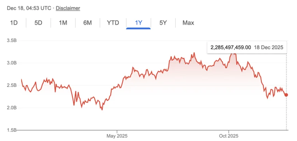The width and height of the screenshot is (297, 141).
Task: Show the 6M chart view
Action: click(87, 23)
